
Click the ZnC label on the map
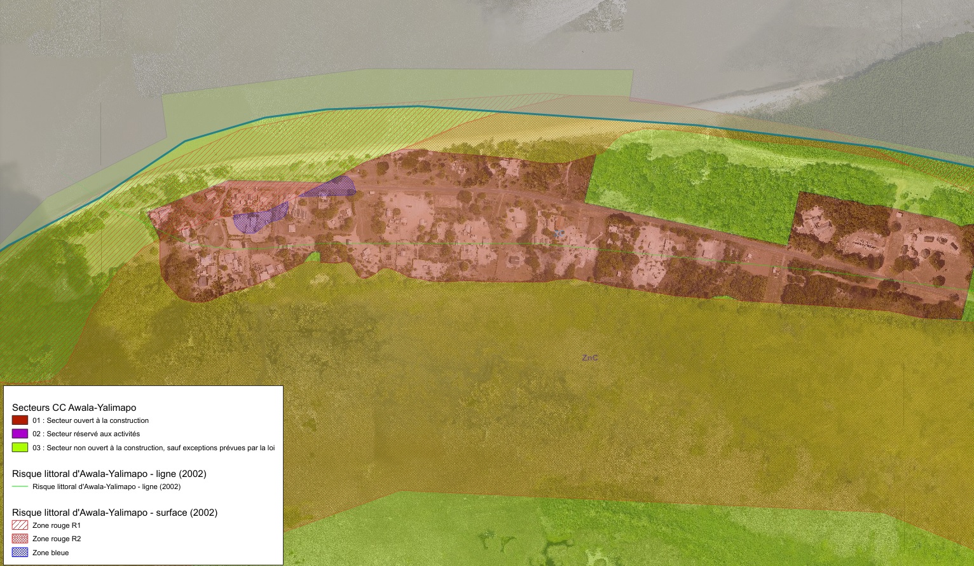pos(589,358)
